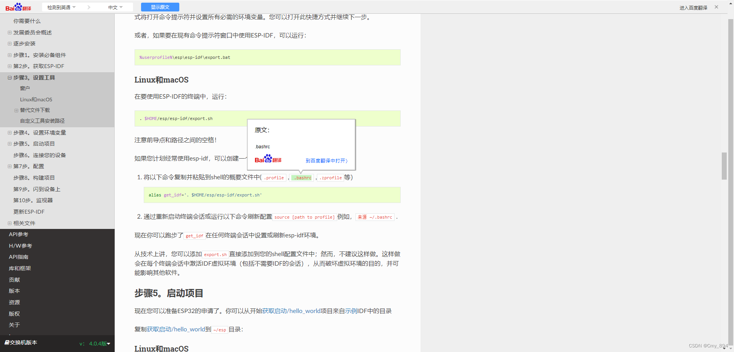Image resolution: width=734 pixels, height=352 pixels.
Task: Click the get_idf inline code
Action: tap(194, 236)
